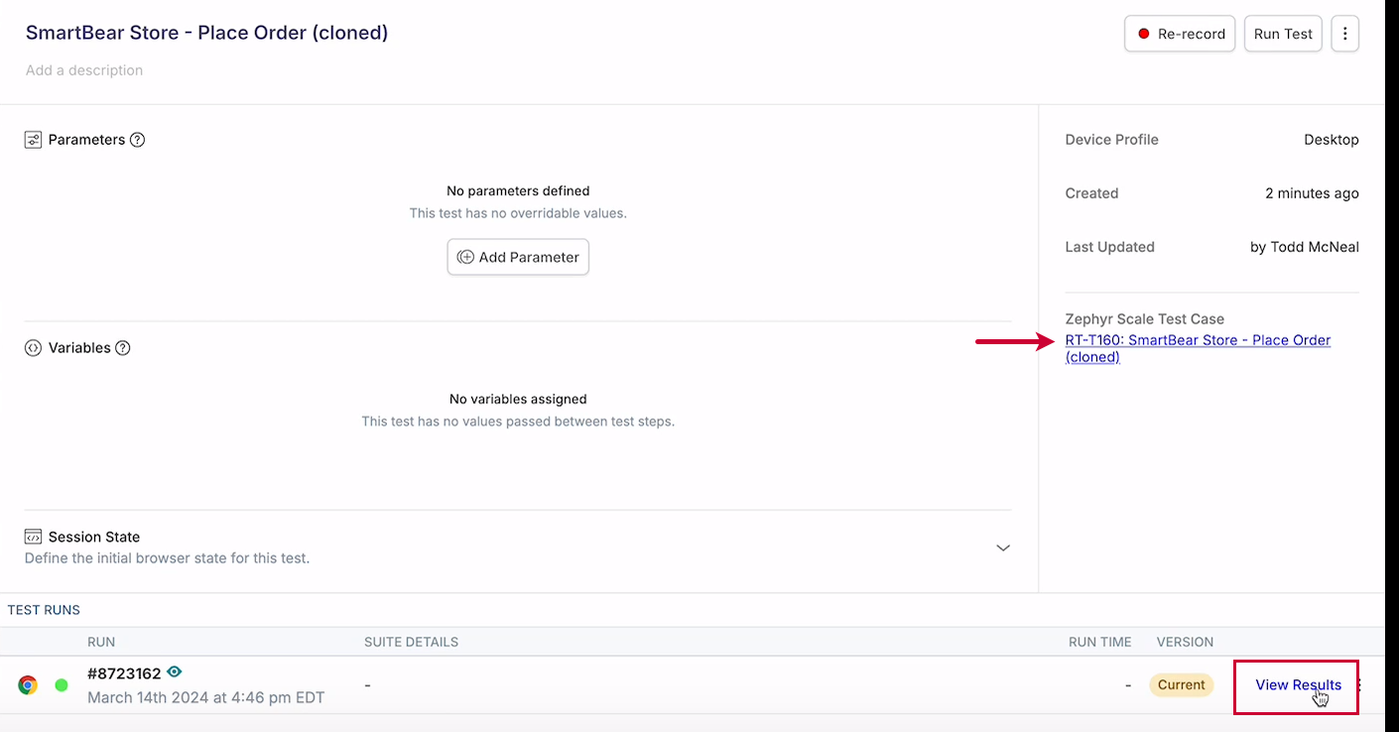Click the eye icon beside run #8723162
The height and width of the screenshot is (732, 1399).
[x=175, y=672]
